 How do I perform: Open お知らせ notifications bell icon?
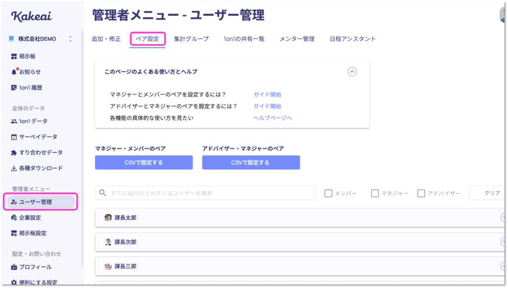click(x=14, y=72)
